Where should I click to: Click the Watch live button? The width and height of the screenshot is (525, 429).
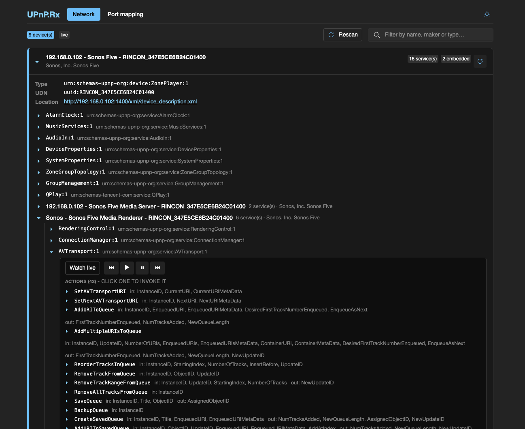click(x=83, y=268)
